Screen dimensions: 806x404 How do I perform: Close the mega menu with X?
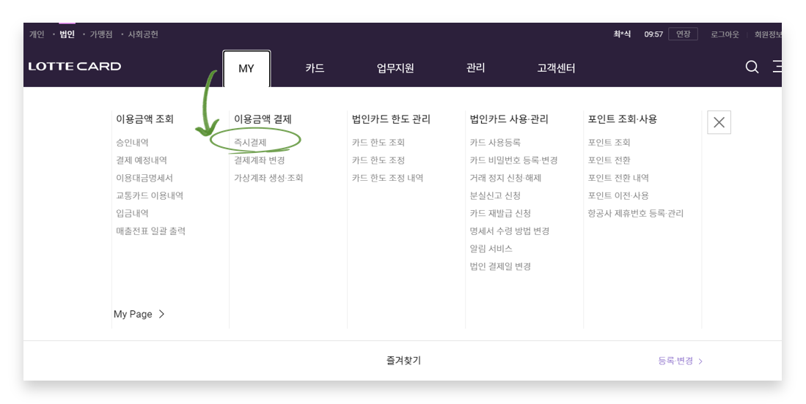click(x=719, y=123)
